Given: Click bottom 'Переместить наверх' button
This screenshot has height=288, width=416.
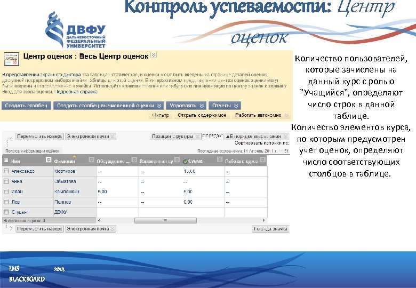Looking at the screenshot, I should coord(39,229).
